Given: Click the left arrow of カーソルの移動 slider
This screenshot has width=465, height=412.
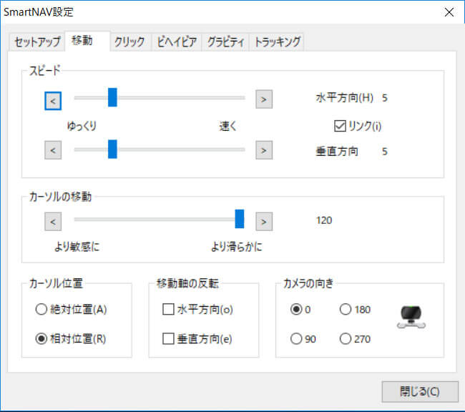Looking at the screenshot, I should point(53,221).
